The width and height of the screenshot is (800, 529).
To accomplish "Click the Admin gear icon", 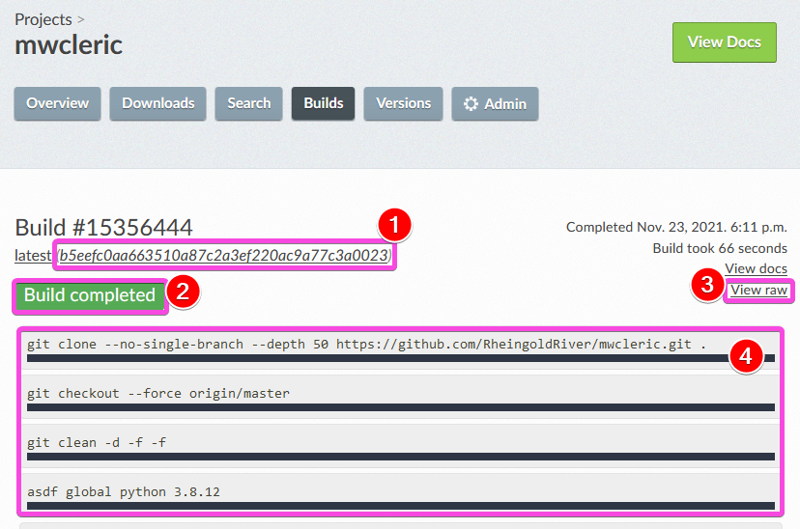I will pyautogui.click(x=471, y=104).
